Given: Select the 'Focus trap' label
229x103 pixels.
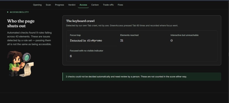Looking at the screenshot, I should pos(75,35).
